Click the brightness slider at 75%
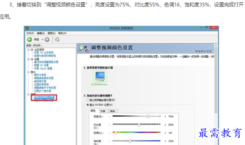The image size is (245, 145). (148, 116)
